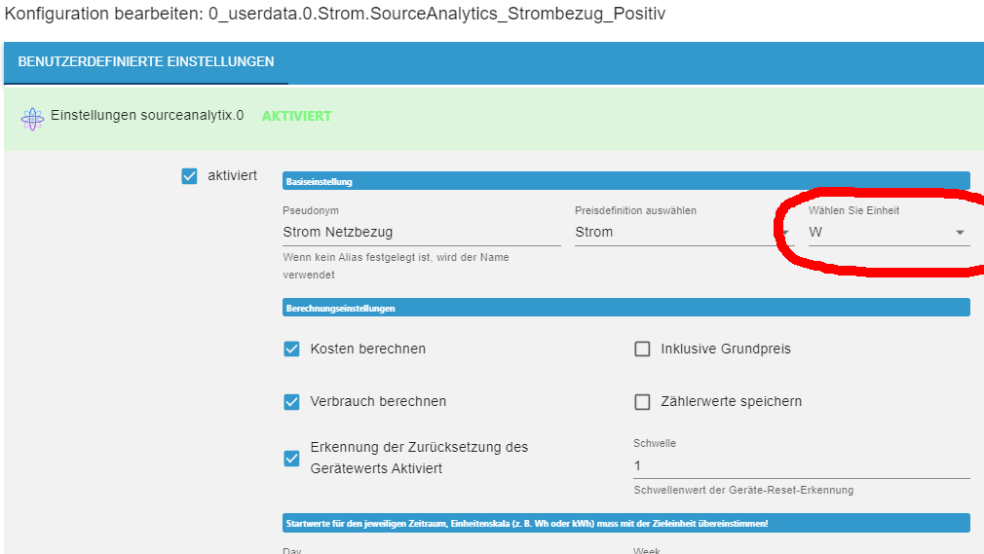
Task: Enable 'Zählerwerte speichern' option
Action: (642, 401)
